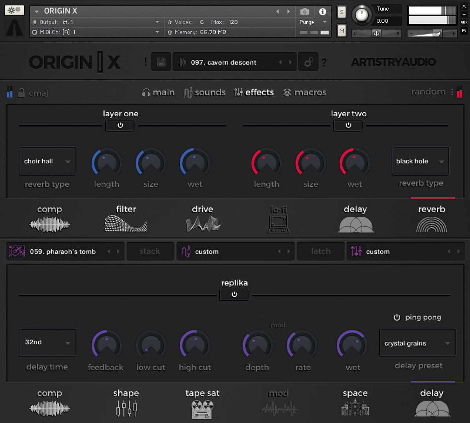Open choir hall reverb type dropdown
Screen dimensions: 470x423
point(47,161)
